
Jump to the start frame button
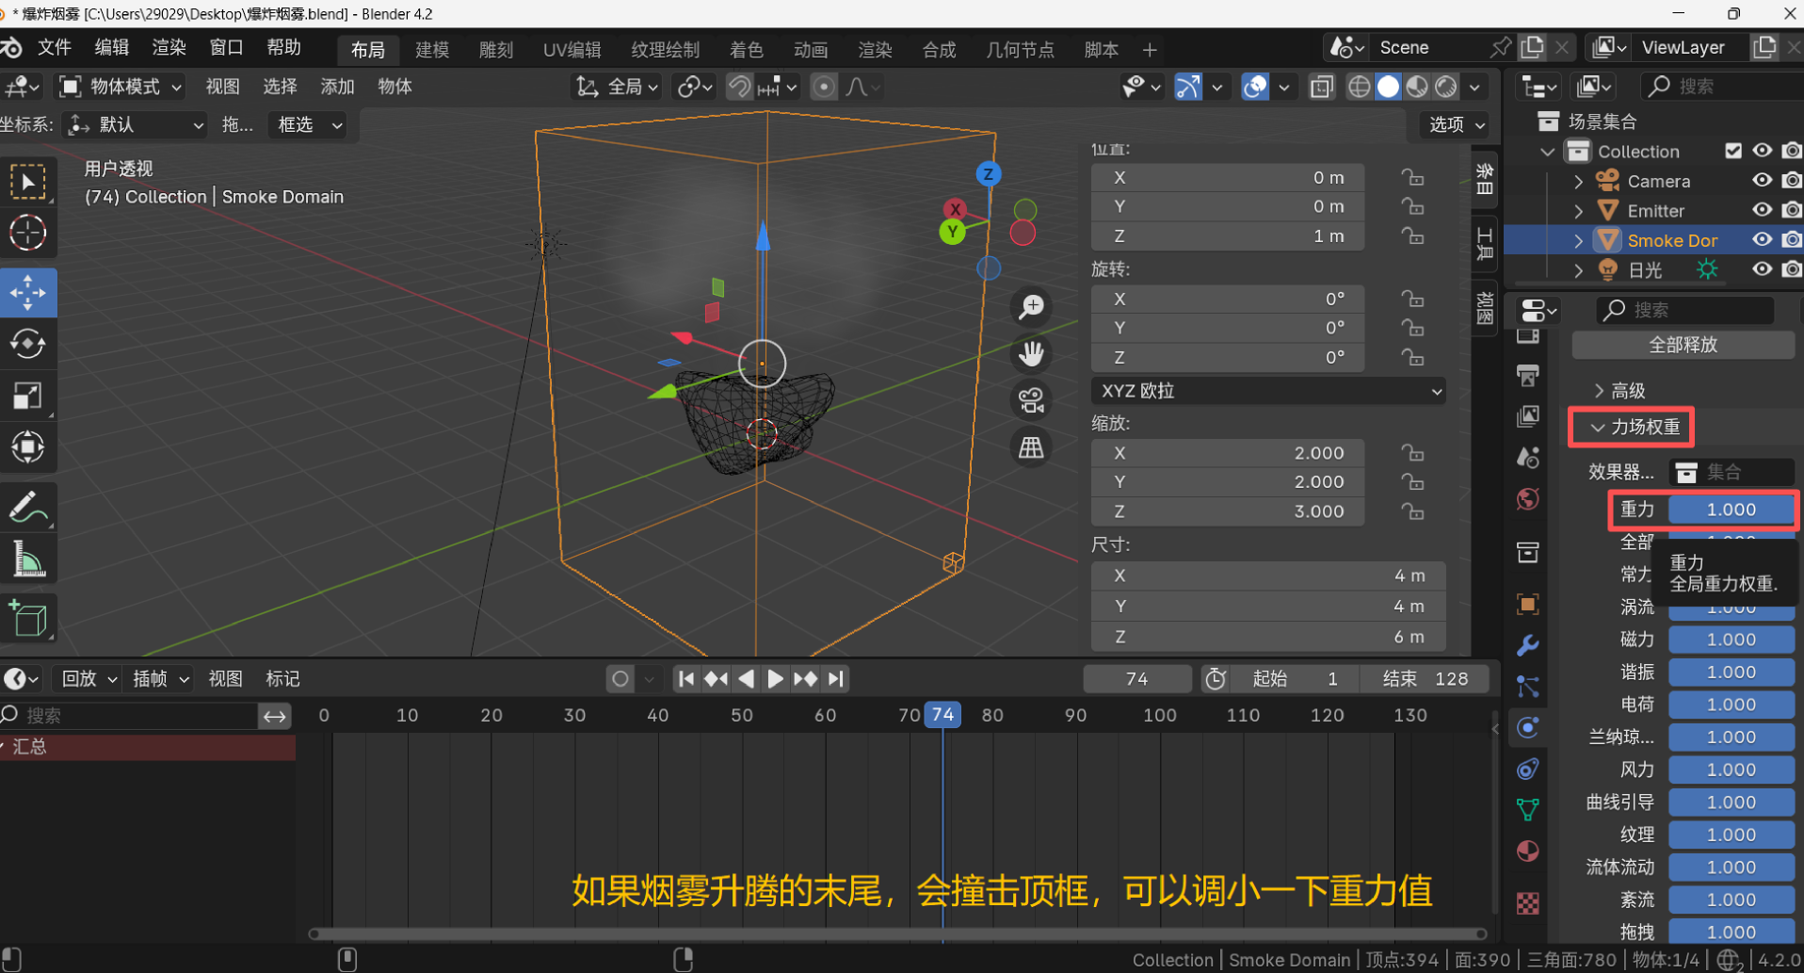click(686, 679)
